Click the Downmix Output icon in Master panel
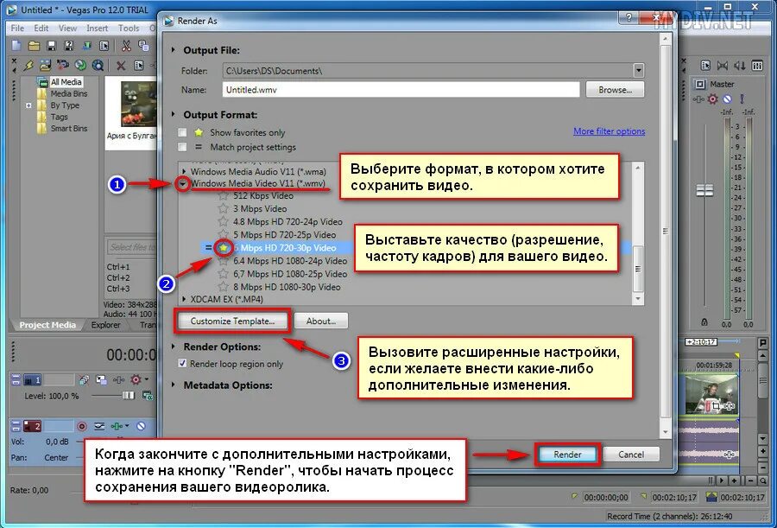Screen dimensions: 777x528 [723, 65]
